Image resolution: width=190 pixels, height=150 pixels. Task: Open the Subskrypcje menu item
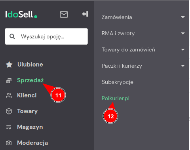coord(118,82)
